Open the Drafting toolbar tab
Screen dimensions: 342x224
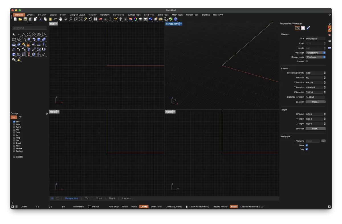tap(206, 15)
